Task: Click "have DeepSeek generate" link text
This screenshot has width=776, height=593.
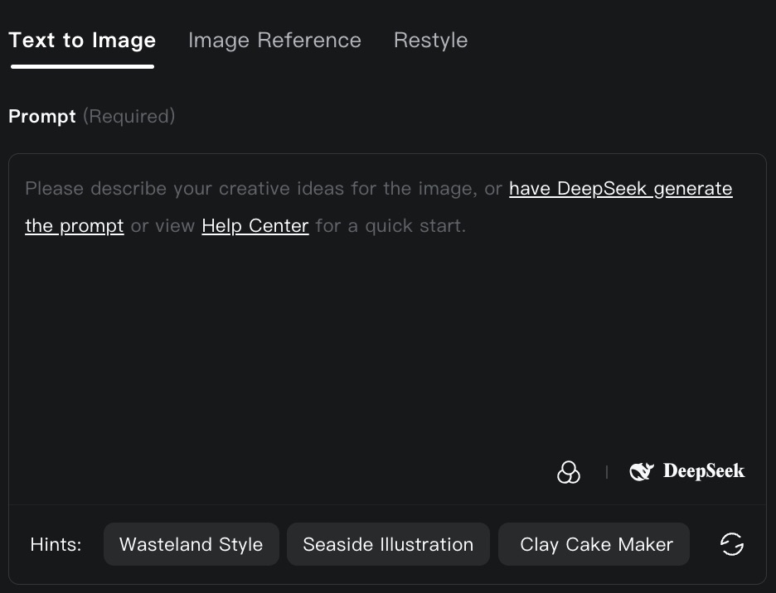Action: click(x=620, y=189)
